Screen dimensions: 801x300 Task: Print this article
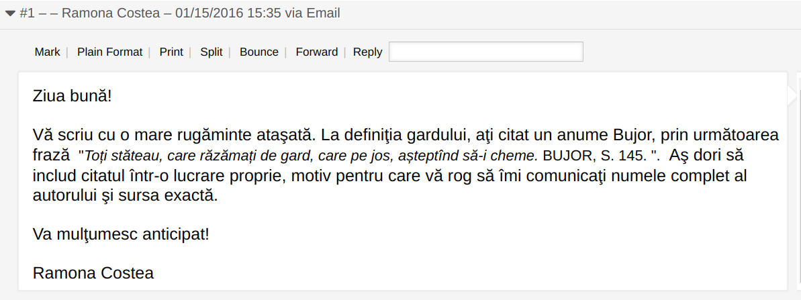171,52
